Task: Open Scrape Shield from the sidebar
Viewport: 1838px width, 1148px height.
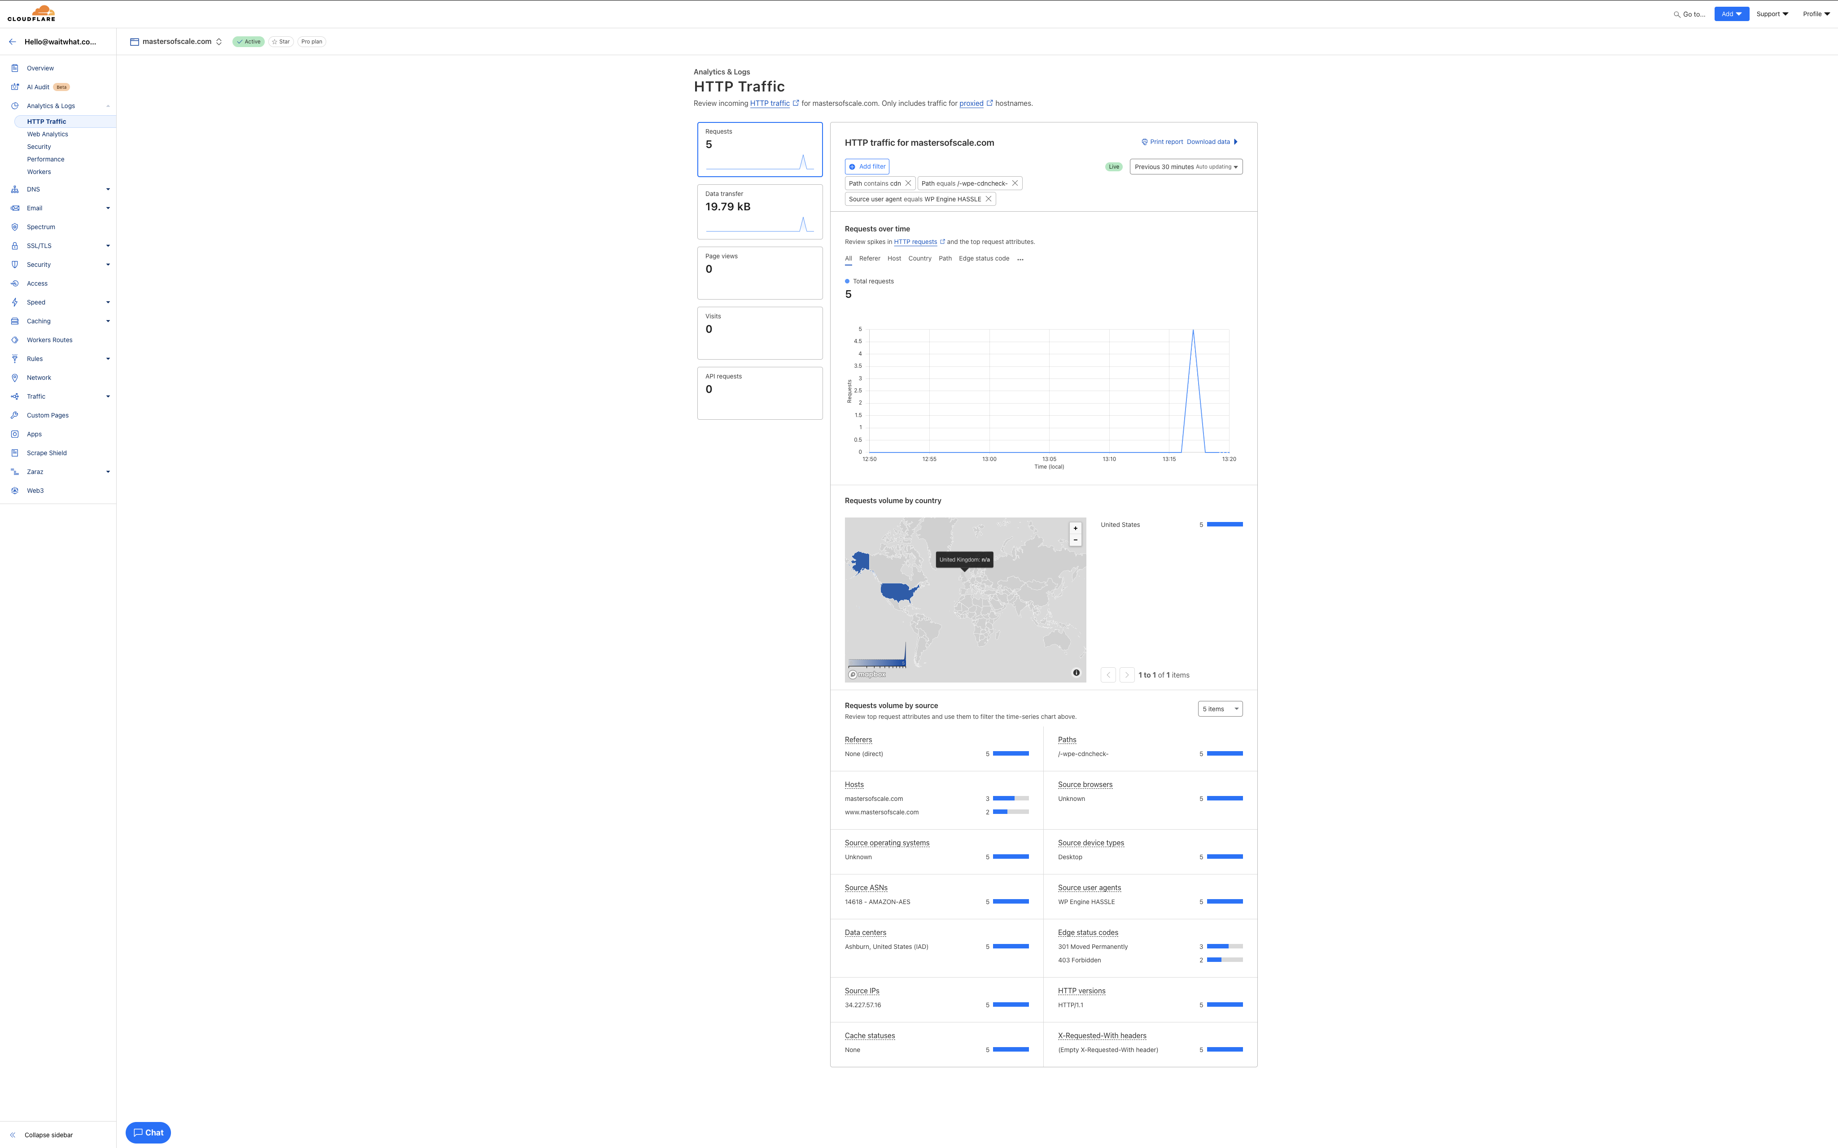Action: 46,453
